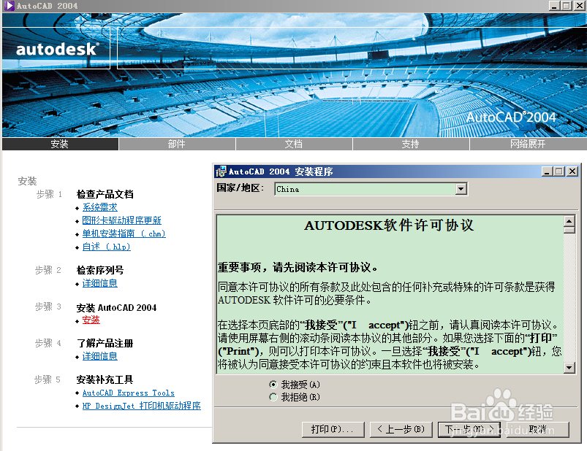Click the 了解产品注册 heading
The image size is (587, 451).
pos(105,343)
